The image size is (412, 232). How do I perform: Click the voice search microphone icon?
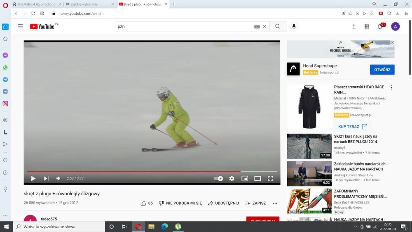[x=294, y=26]
